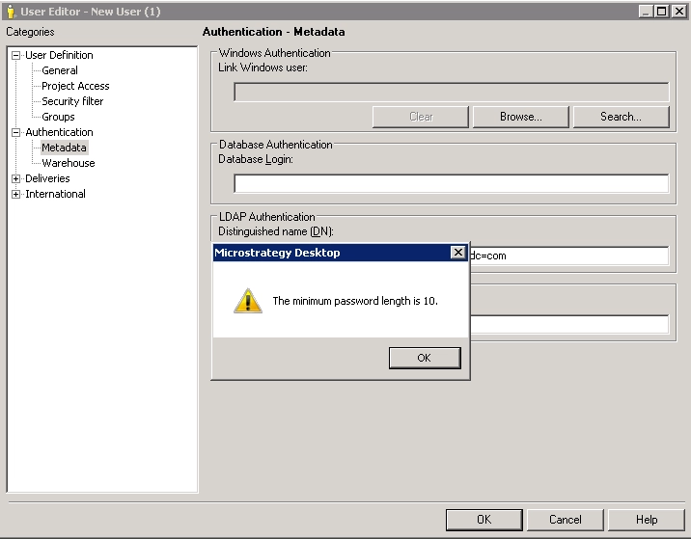
Task: Click the 'Distinguished name (DN):' label
Action: click(276, 231)
